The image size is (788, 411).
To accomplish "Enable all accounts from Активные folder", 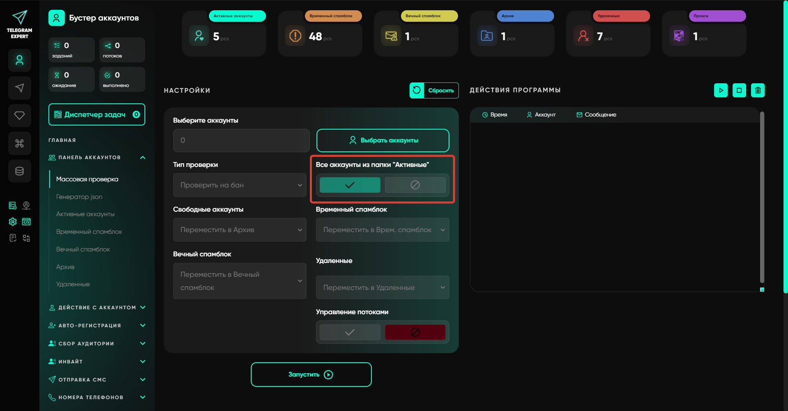I will pyautogui.click(x=350, y=185).
